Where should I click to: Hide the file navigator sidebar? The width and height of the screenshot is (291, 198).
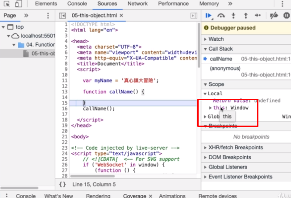(x=62, y=16)
